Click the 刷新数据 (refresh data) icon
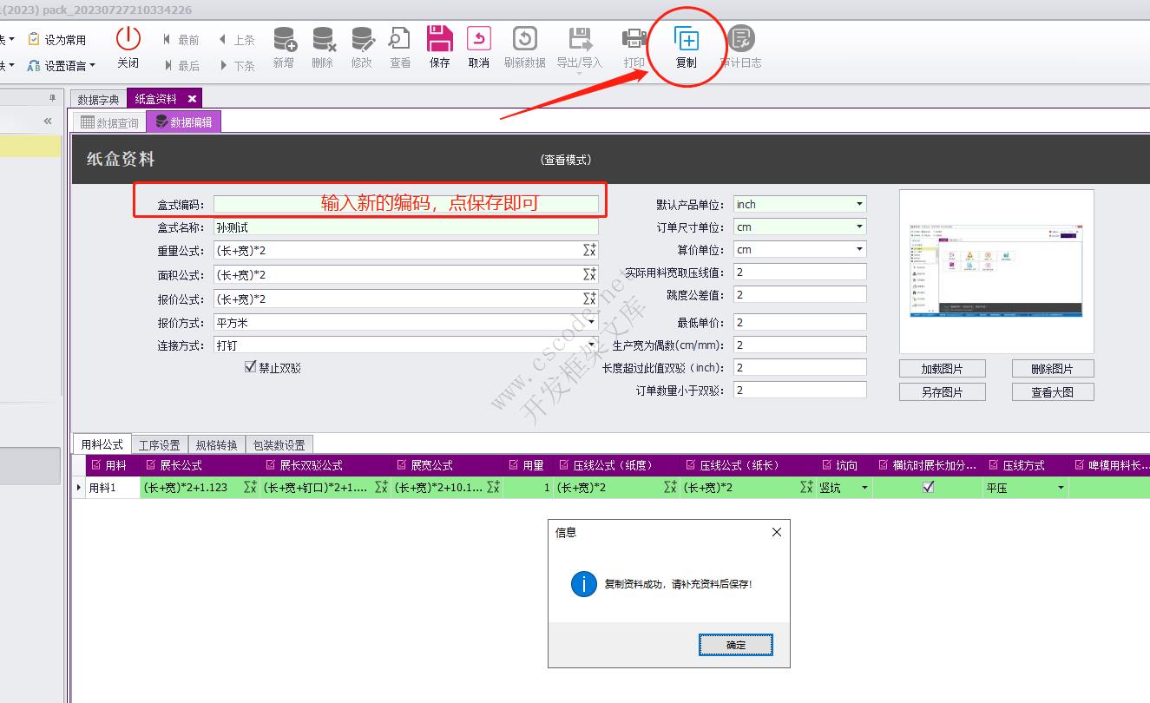This screenshot has height=703, width=1150. (523, 48)
